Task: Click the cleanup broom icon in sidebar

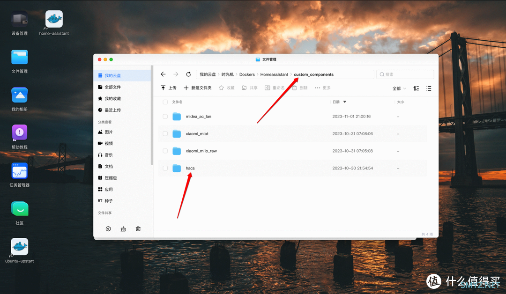Action: pyautogui.click(x=123, y=229)
